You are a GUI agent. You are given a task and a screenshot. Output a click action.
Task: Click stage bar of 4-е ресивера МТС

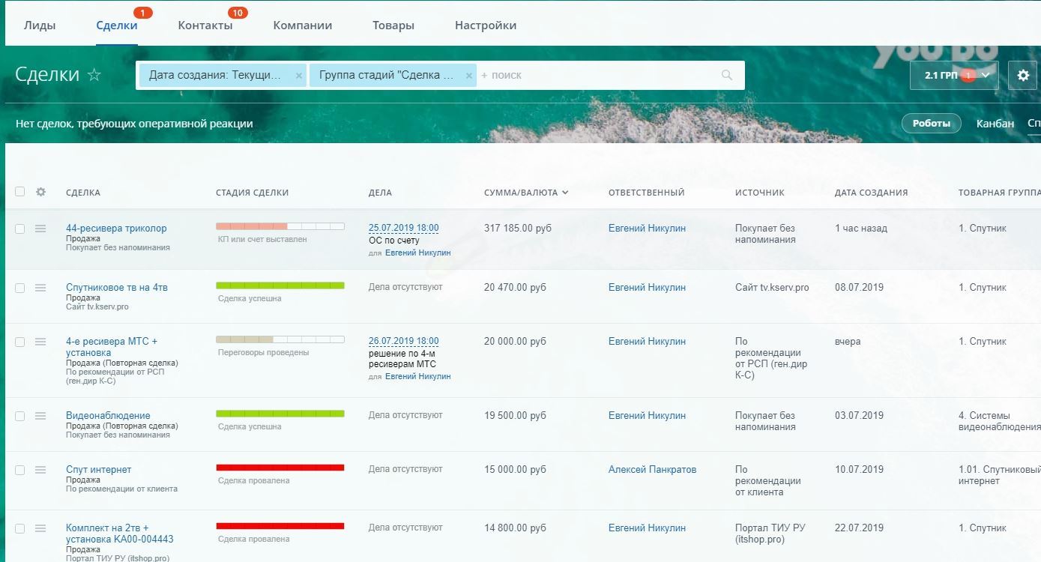[x=280, y=339]
